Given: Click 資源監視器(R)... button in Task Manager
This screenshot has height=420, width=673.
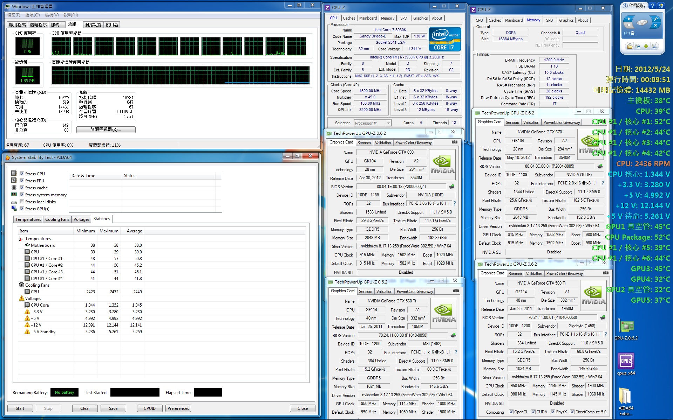Looking at the screenshot, I should pyautogui.click(x=106, y=129).
